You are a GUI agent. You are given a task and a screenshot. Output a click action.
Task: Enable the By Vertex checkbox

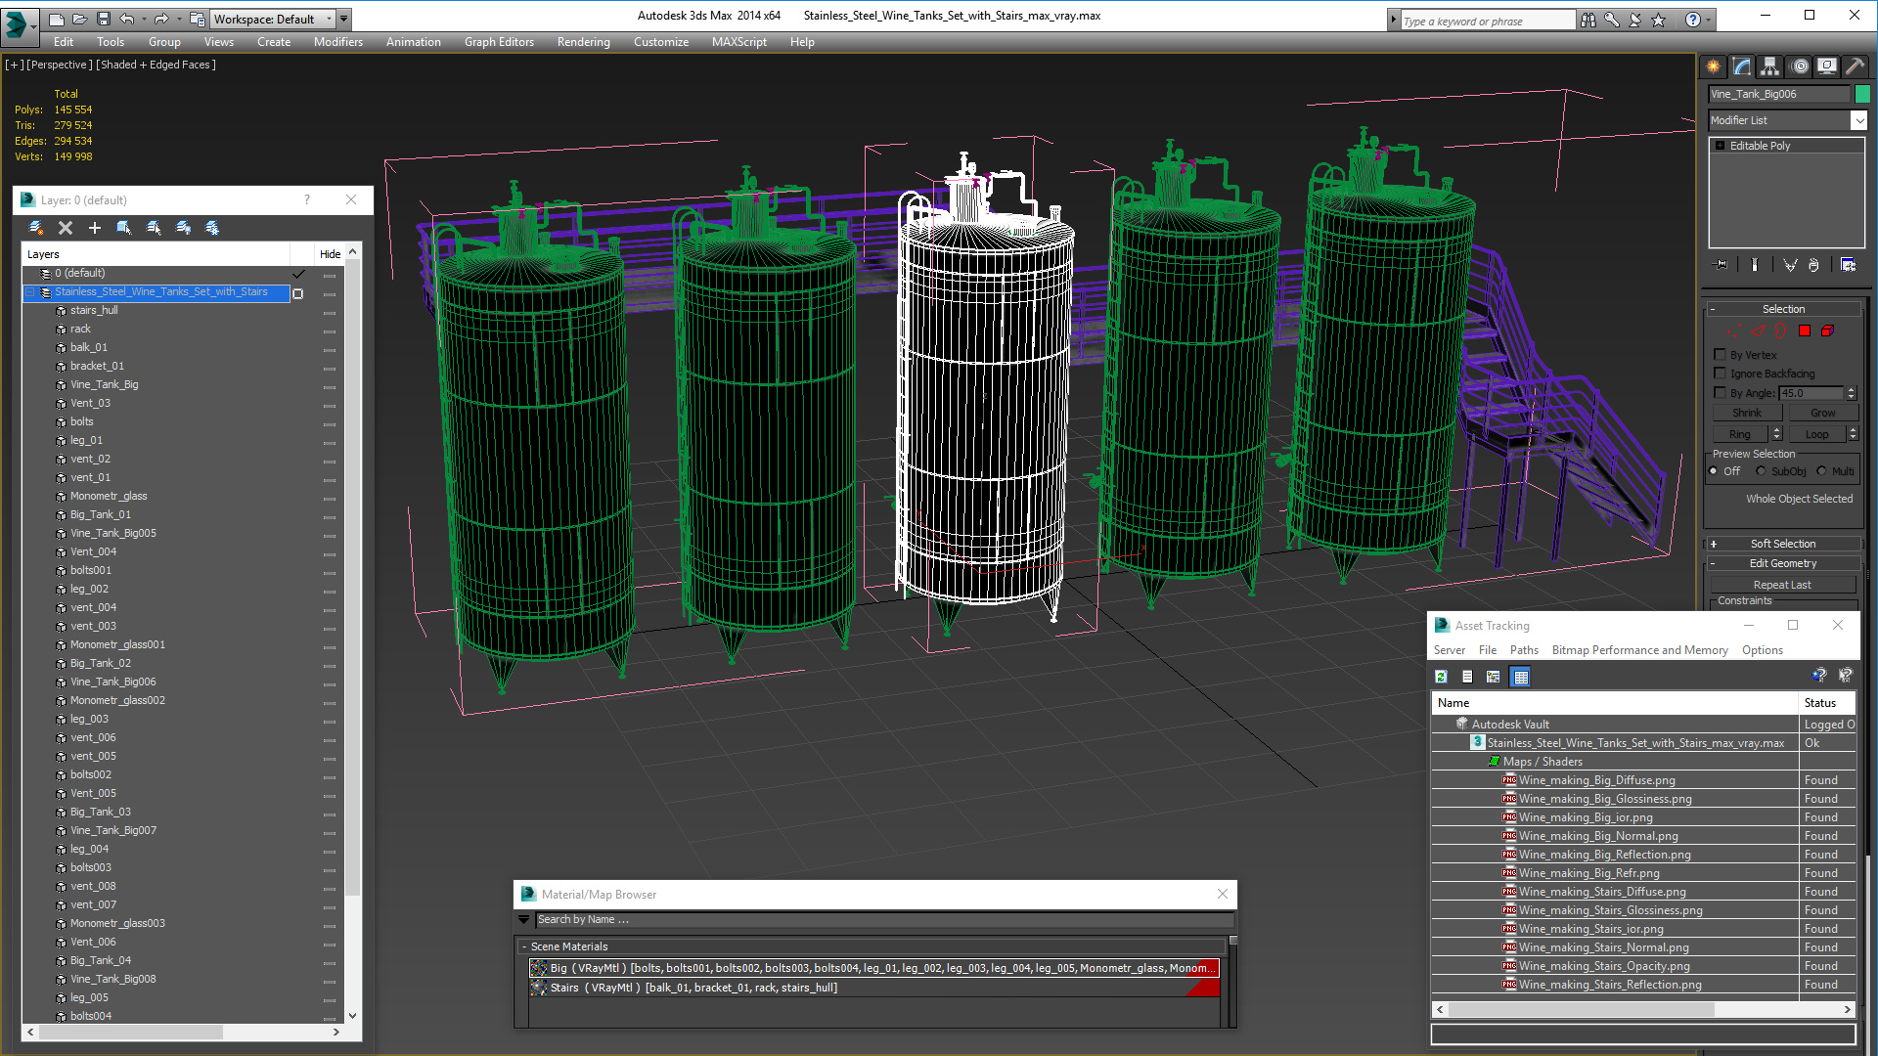[x=1720, y=355]
